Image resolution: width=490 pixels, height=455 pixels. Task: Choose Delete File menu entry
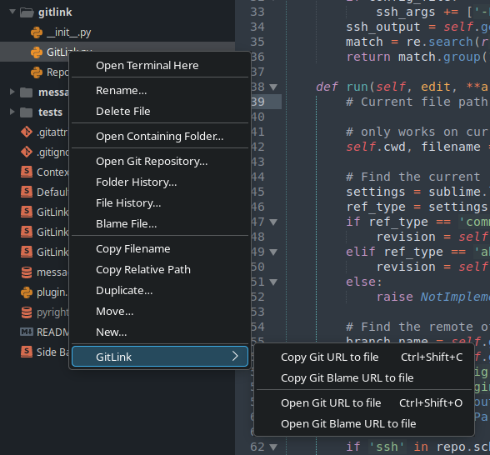point(160,112)
